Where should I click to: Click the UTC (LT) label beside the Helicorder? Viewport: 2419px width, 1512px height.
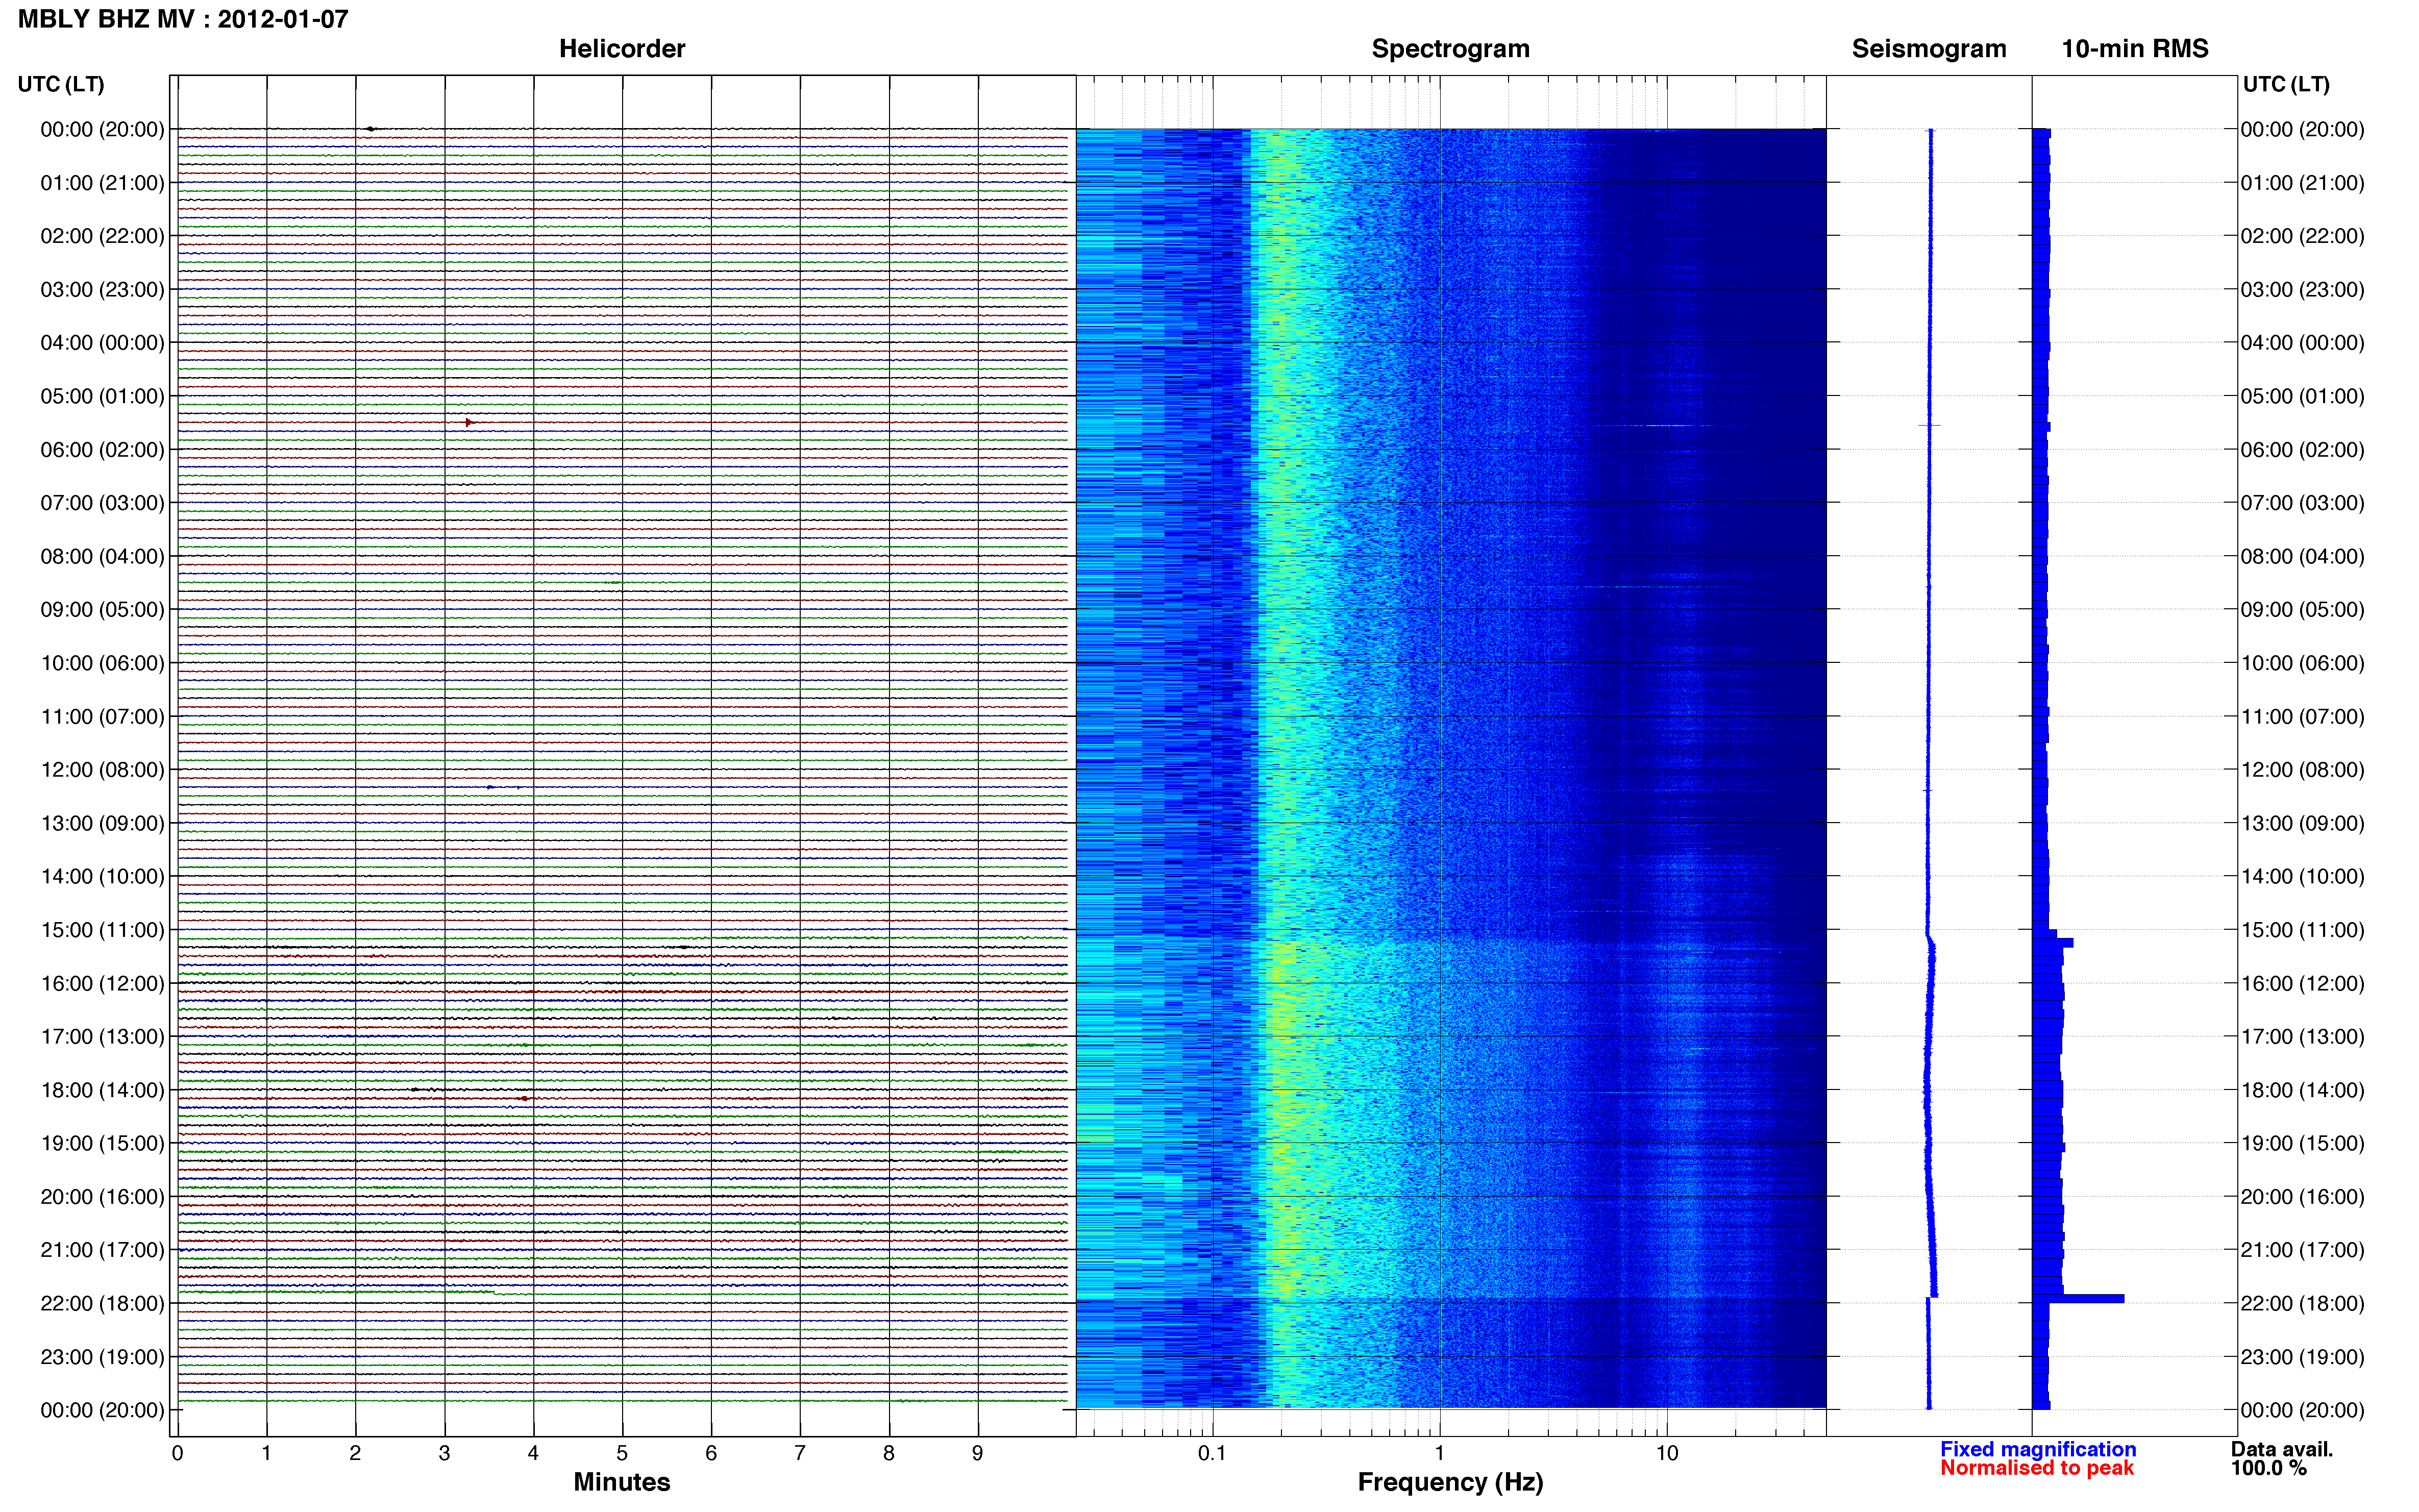tap(61, 84)
